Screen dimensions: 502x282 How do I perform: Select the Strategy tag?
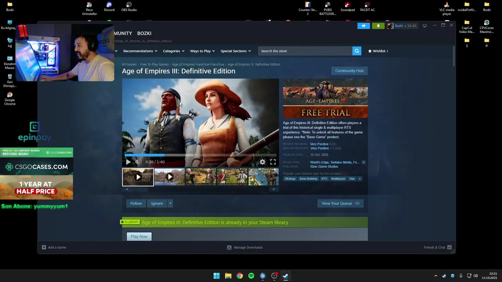click(x=290, y=179)
